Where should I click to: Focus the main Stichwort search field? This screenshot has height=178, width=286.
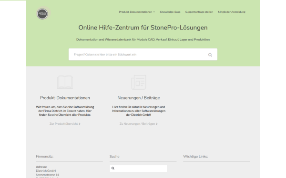click(x=143, y=54)
